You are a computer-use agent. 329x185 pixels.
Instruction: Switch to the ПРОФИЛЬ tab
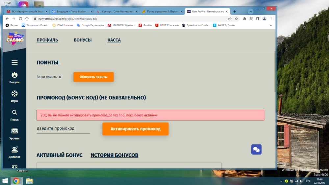(x=47, y=40)
